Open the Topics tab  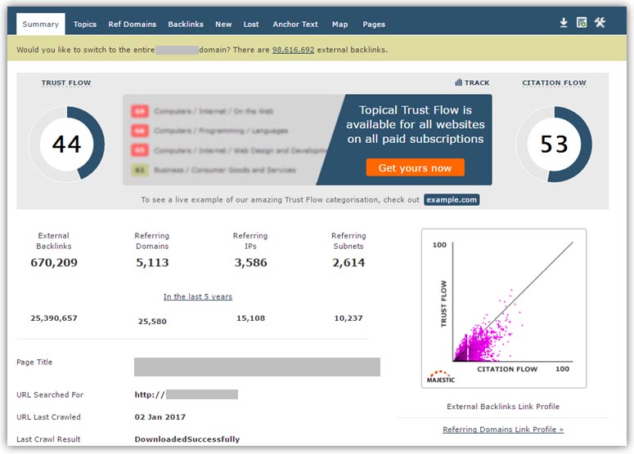coord(85,24)
